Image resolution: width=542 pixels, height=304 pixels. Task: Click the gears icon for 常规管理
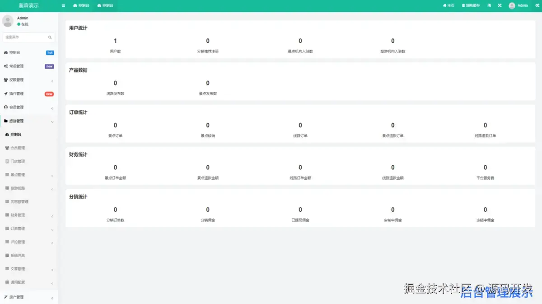coord(6,66)
